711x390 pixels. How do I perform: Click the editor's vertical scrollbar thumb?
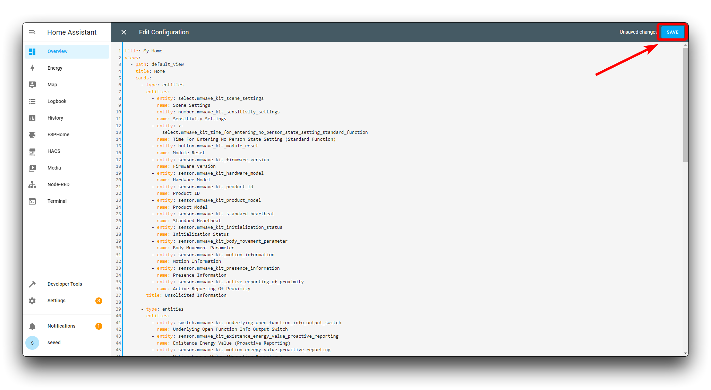[x=685, y=104]
